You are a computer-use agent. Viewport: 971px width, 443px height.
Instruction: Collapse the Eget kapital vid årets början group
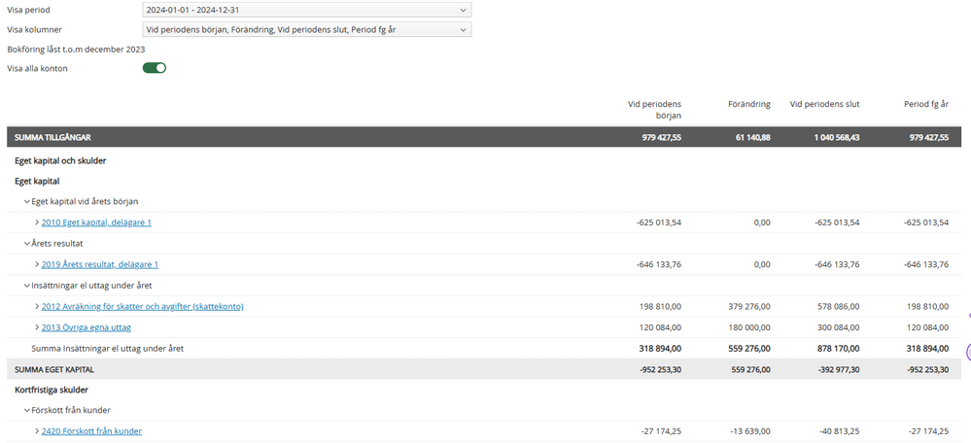point(27,201)
